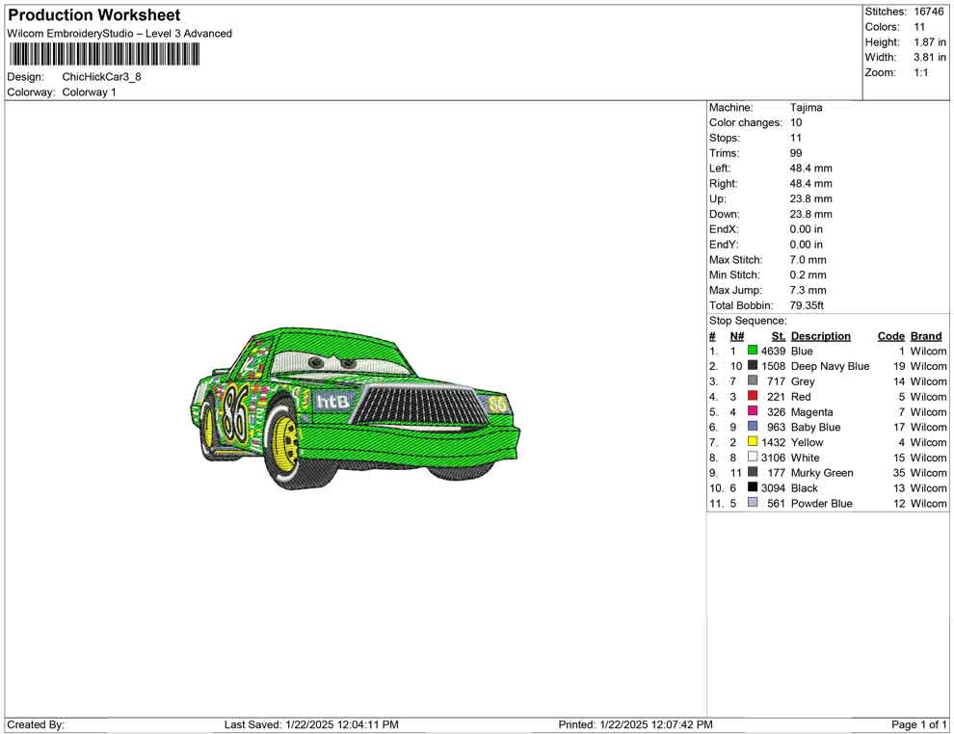Click the 'Powder Blue' description text
954x734 pixels.
[821, 503]
